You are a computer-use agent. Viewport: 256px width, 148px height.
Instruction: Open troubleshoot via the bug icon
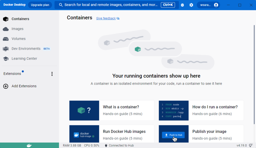click(182, 5)
